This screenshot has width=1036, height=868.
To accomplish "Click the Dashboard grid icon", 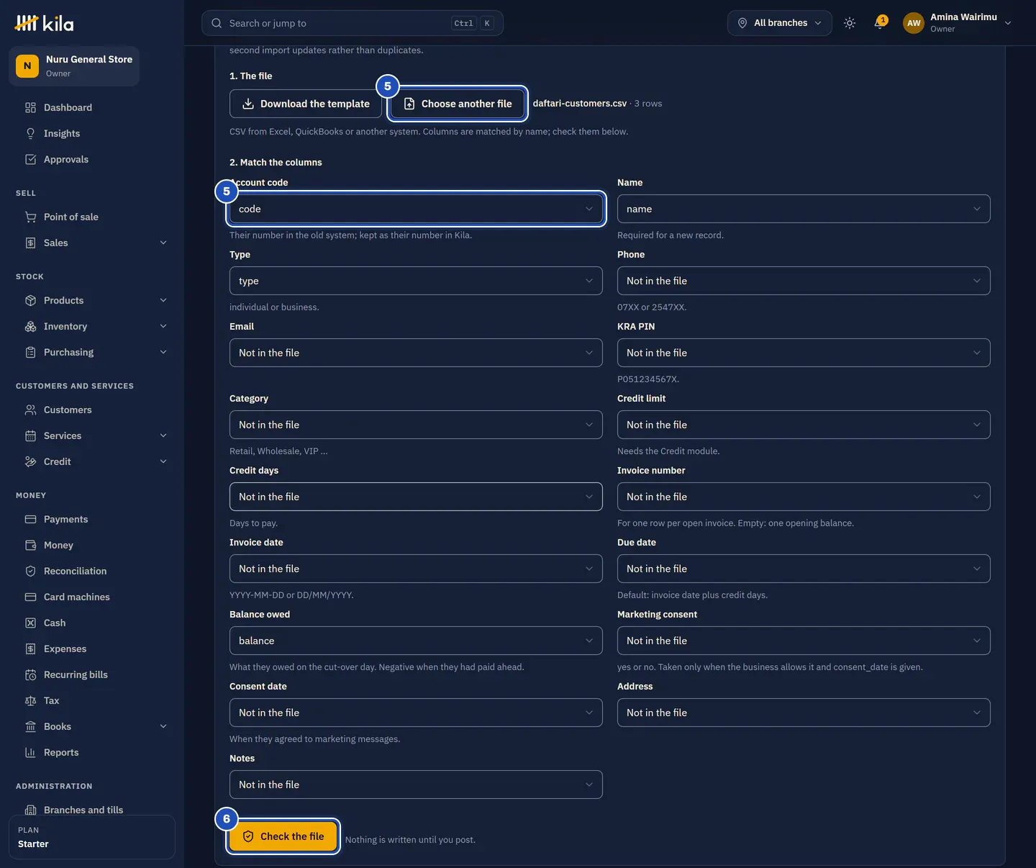I will tap(30, 108).
